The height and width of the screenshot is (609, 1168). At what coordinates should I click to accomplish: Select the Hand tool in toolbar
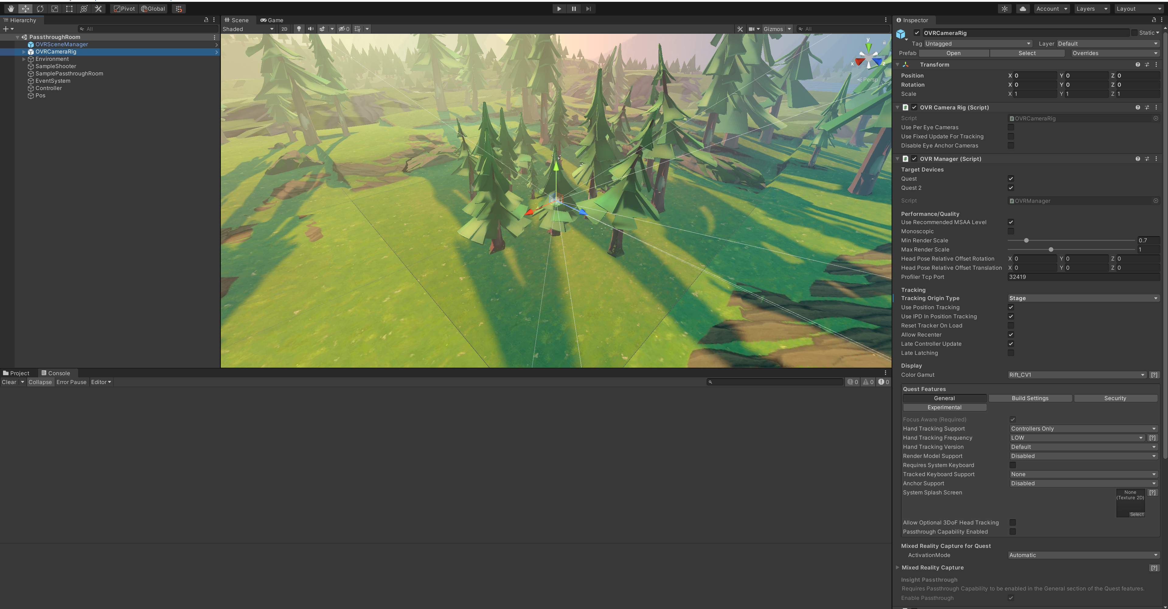(10, 9)
